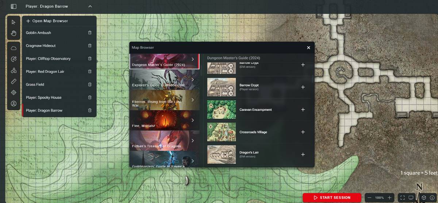Toggle the sidebar panel icon
The height and width of the screenshot is (203, 438).
click(14, 6)
